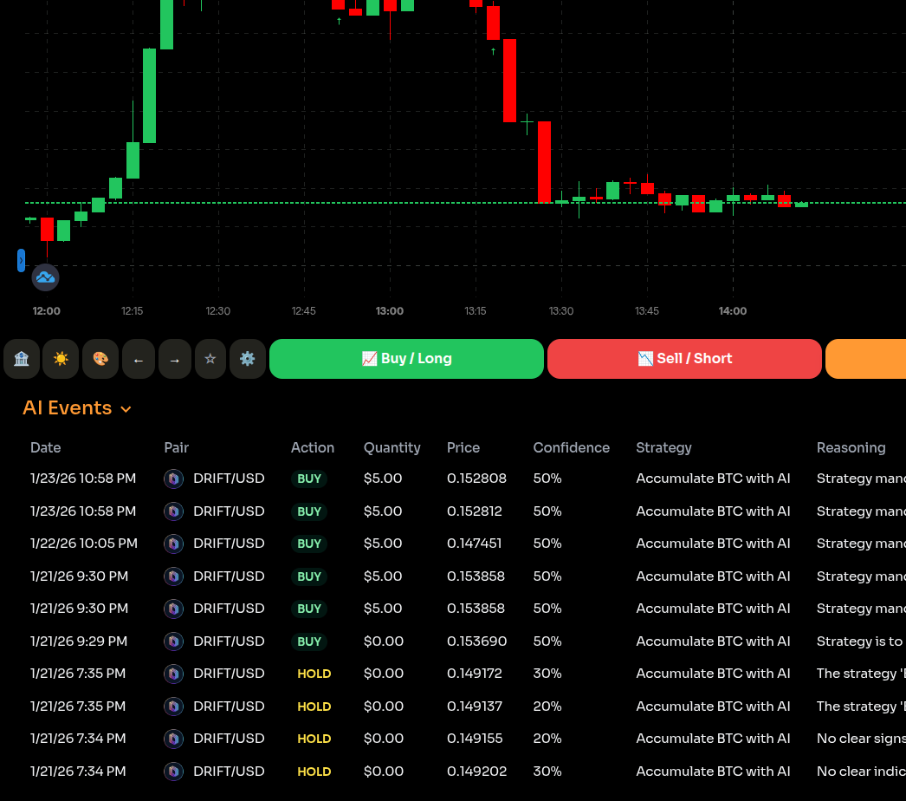
Task: Click the left arrow toolbar button
Action: tap(139, 359)
